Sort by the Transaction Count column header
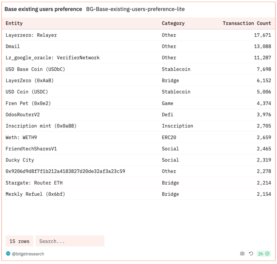277x264 pixels. point(247,23)
